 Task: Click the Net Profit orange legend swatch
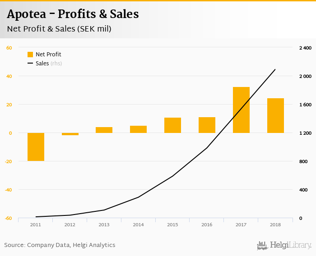(x=30, y=55)
